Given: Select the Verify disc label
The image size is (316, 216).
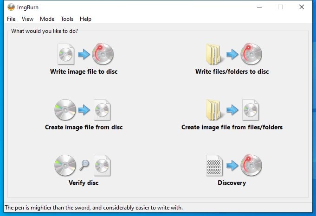Looking at the screenshot, I should (84, 183).
